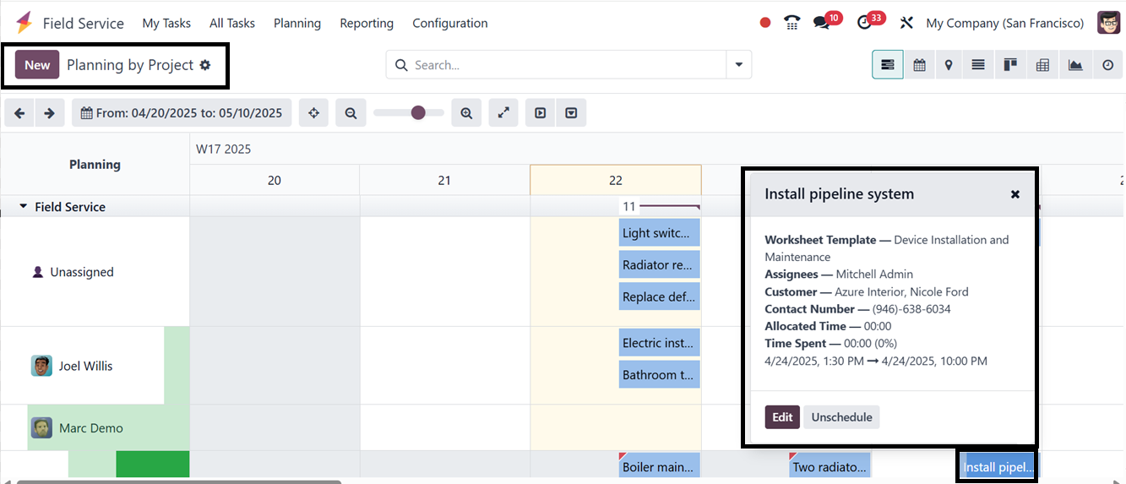Click the Field Service app title
1126x484 pixels.
click(x=84, y=23)
